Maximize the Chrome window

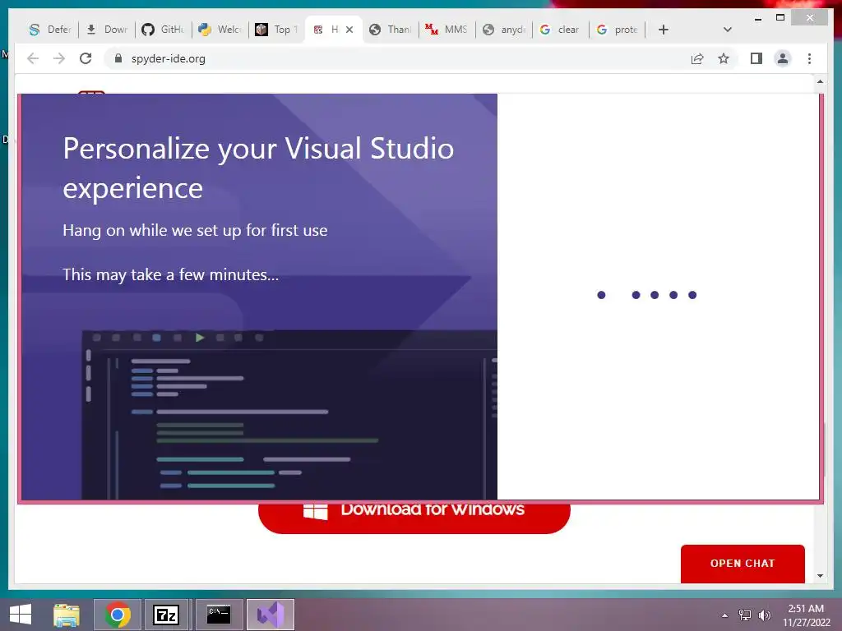click(781, 18)
